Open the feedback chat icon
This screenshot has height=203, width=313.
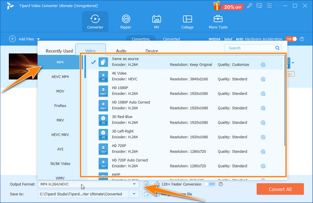pyautogui.click(x=259, y=6)
